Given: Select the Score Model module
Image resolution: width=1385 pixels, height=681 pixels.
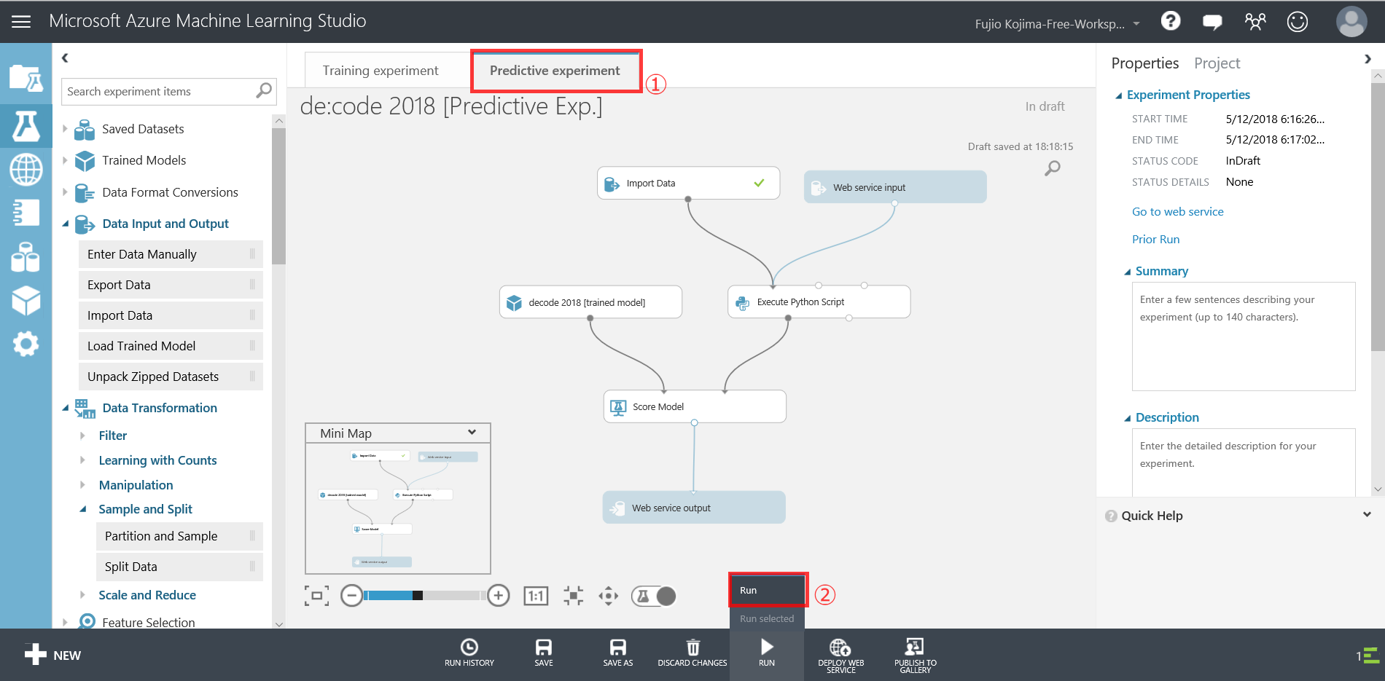Looking at the screenshot, I should tap(695, 406).
